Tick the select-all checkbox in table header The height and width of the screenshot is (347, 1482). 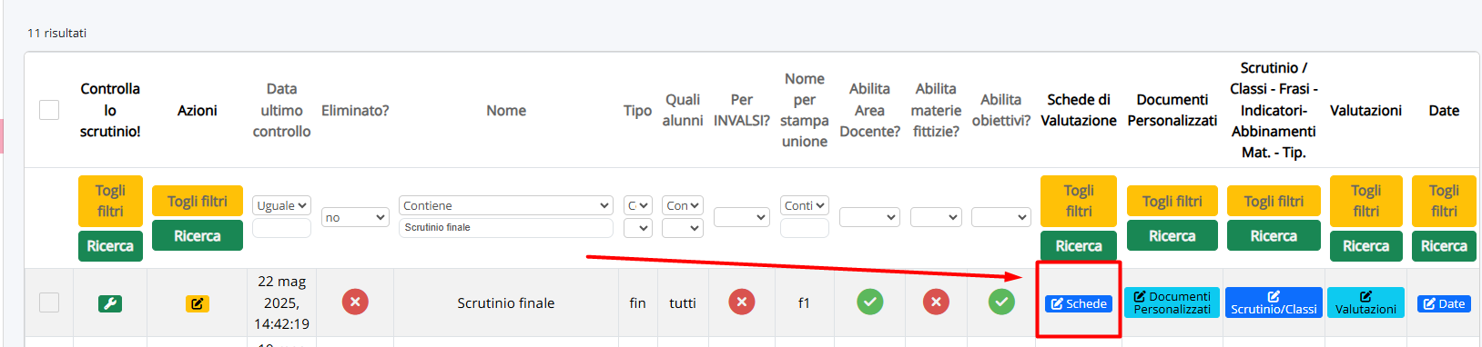tap(49, 110)
